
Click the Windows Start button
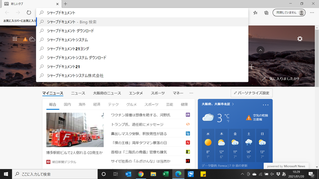pyautogui.click(x=6, y=174)
